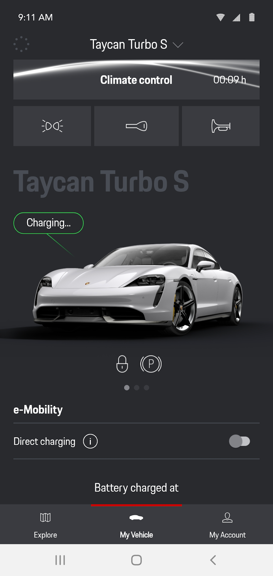Tap the loading spinner icon
The image size is (273, 576).
(21, 44)
